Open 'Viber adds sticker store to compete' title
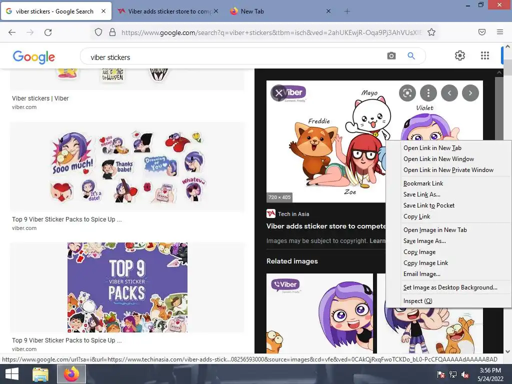The height and width of the screenshot is (384, 512). [326, 226]
